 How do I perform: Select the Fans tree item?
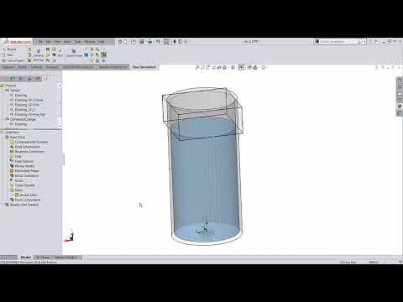click(x=18, y=156)
